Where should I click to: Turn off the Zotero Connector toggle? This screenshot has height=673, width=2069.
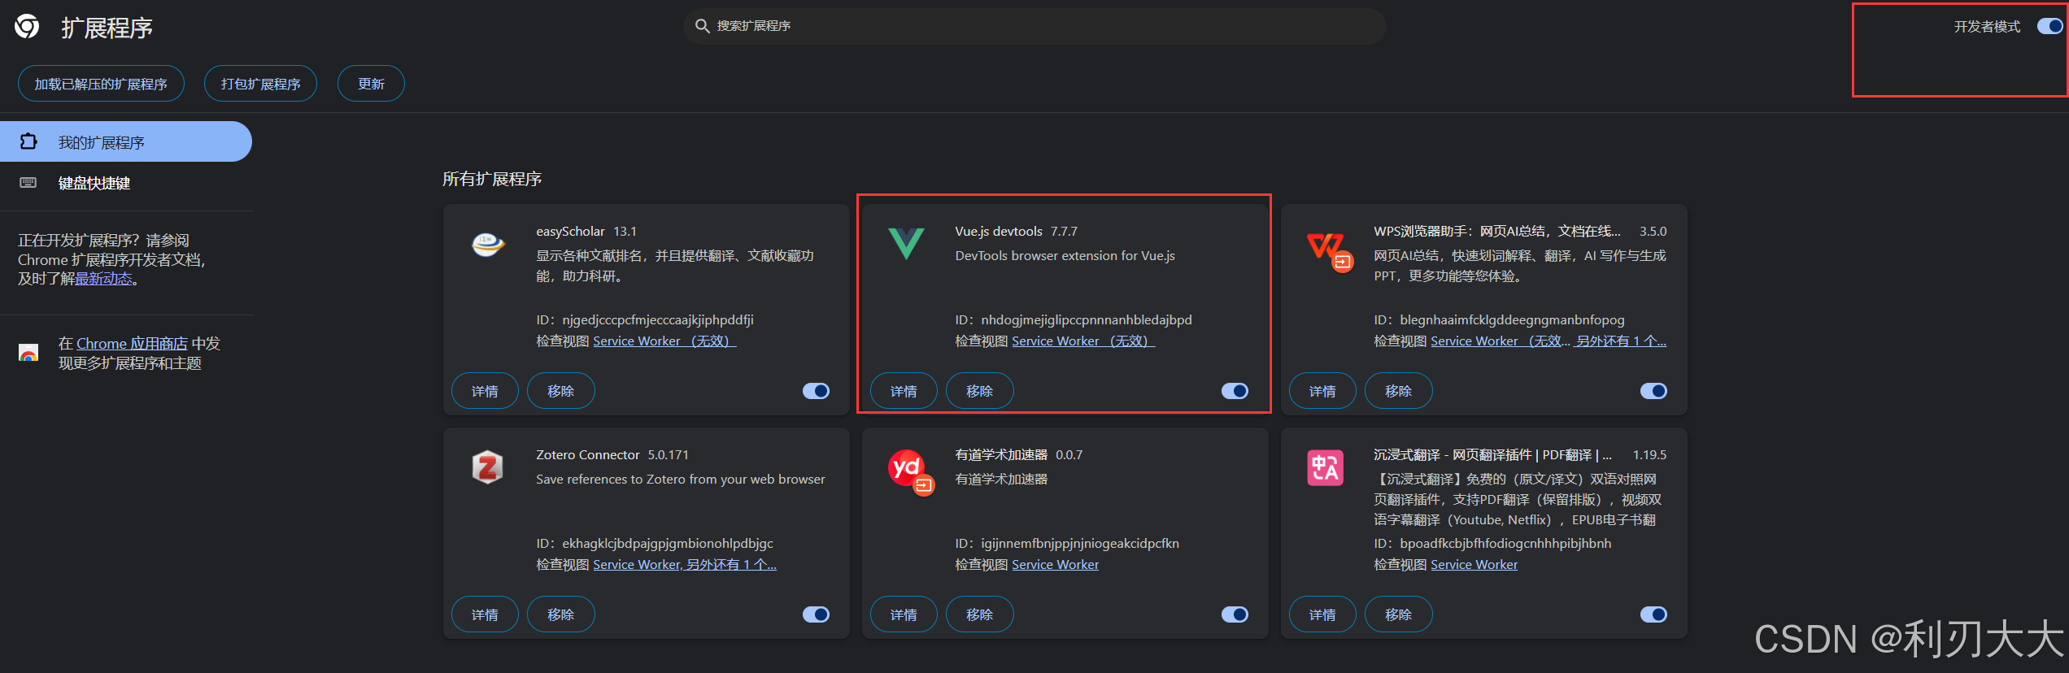(816, 614)
